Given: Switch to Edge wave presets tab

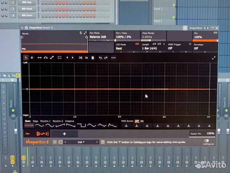Looking at the screenshot, I should click(35, 121).
